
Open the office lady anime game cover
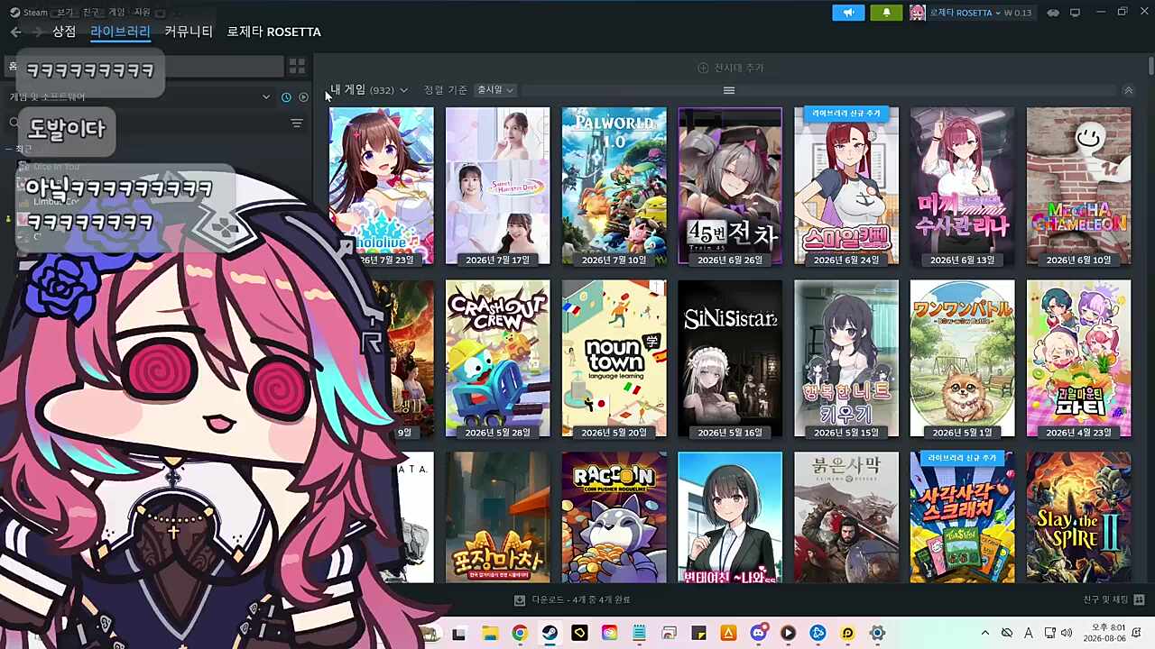[x=730, y=517]
